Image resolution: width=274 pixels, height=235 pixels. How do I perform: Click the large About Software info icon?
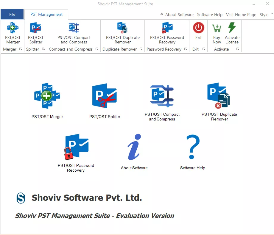click(x=134, y=147)
